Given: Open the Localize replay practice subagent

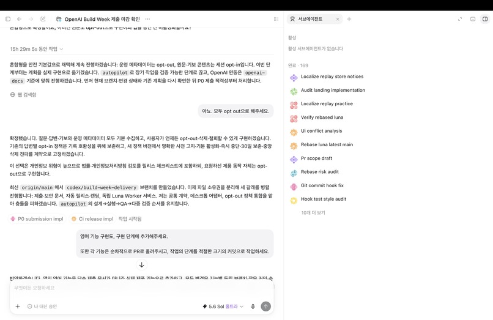Looking at the screenshot, I should click(327, 104).
